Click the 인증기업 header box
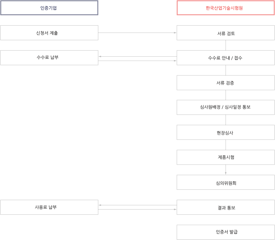Image resolution: width=275 pixels, height=240 pixels. click(49, 8)
